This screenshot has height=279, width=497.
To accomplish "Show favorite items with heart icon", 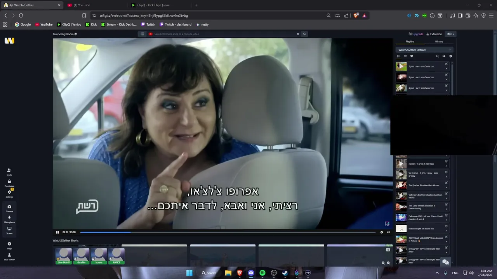I will (412, 56).
